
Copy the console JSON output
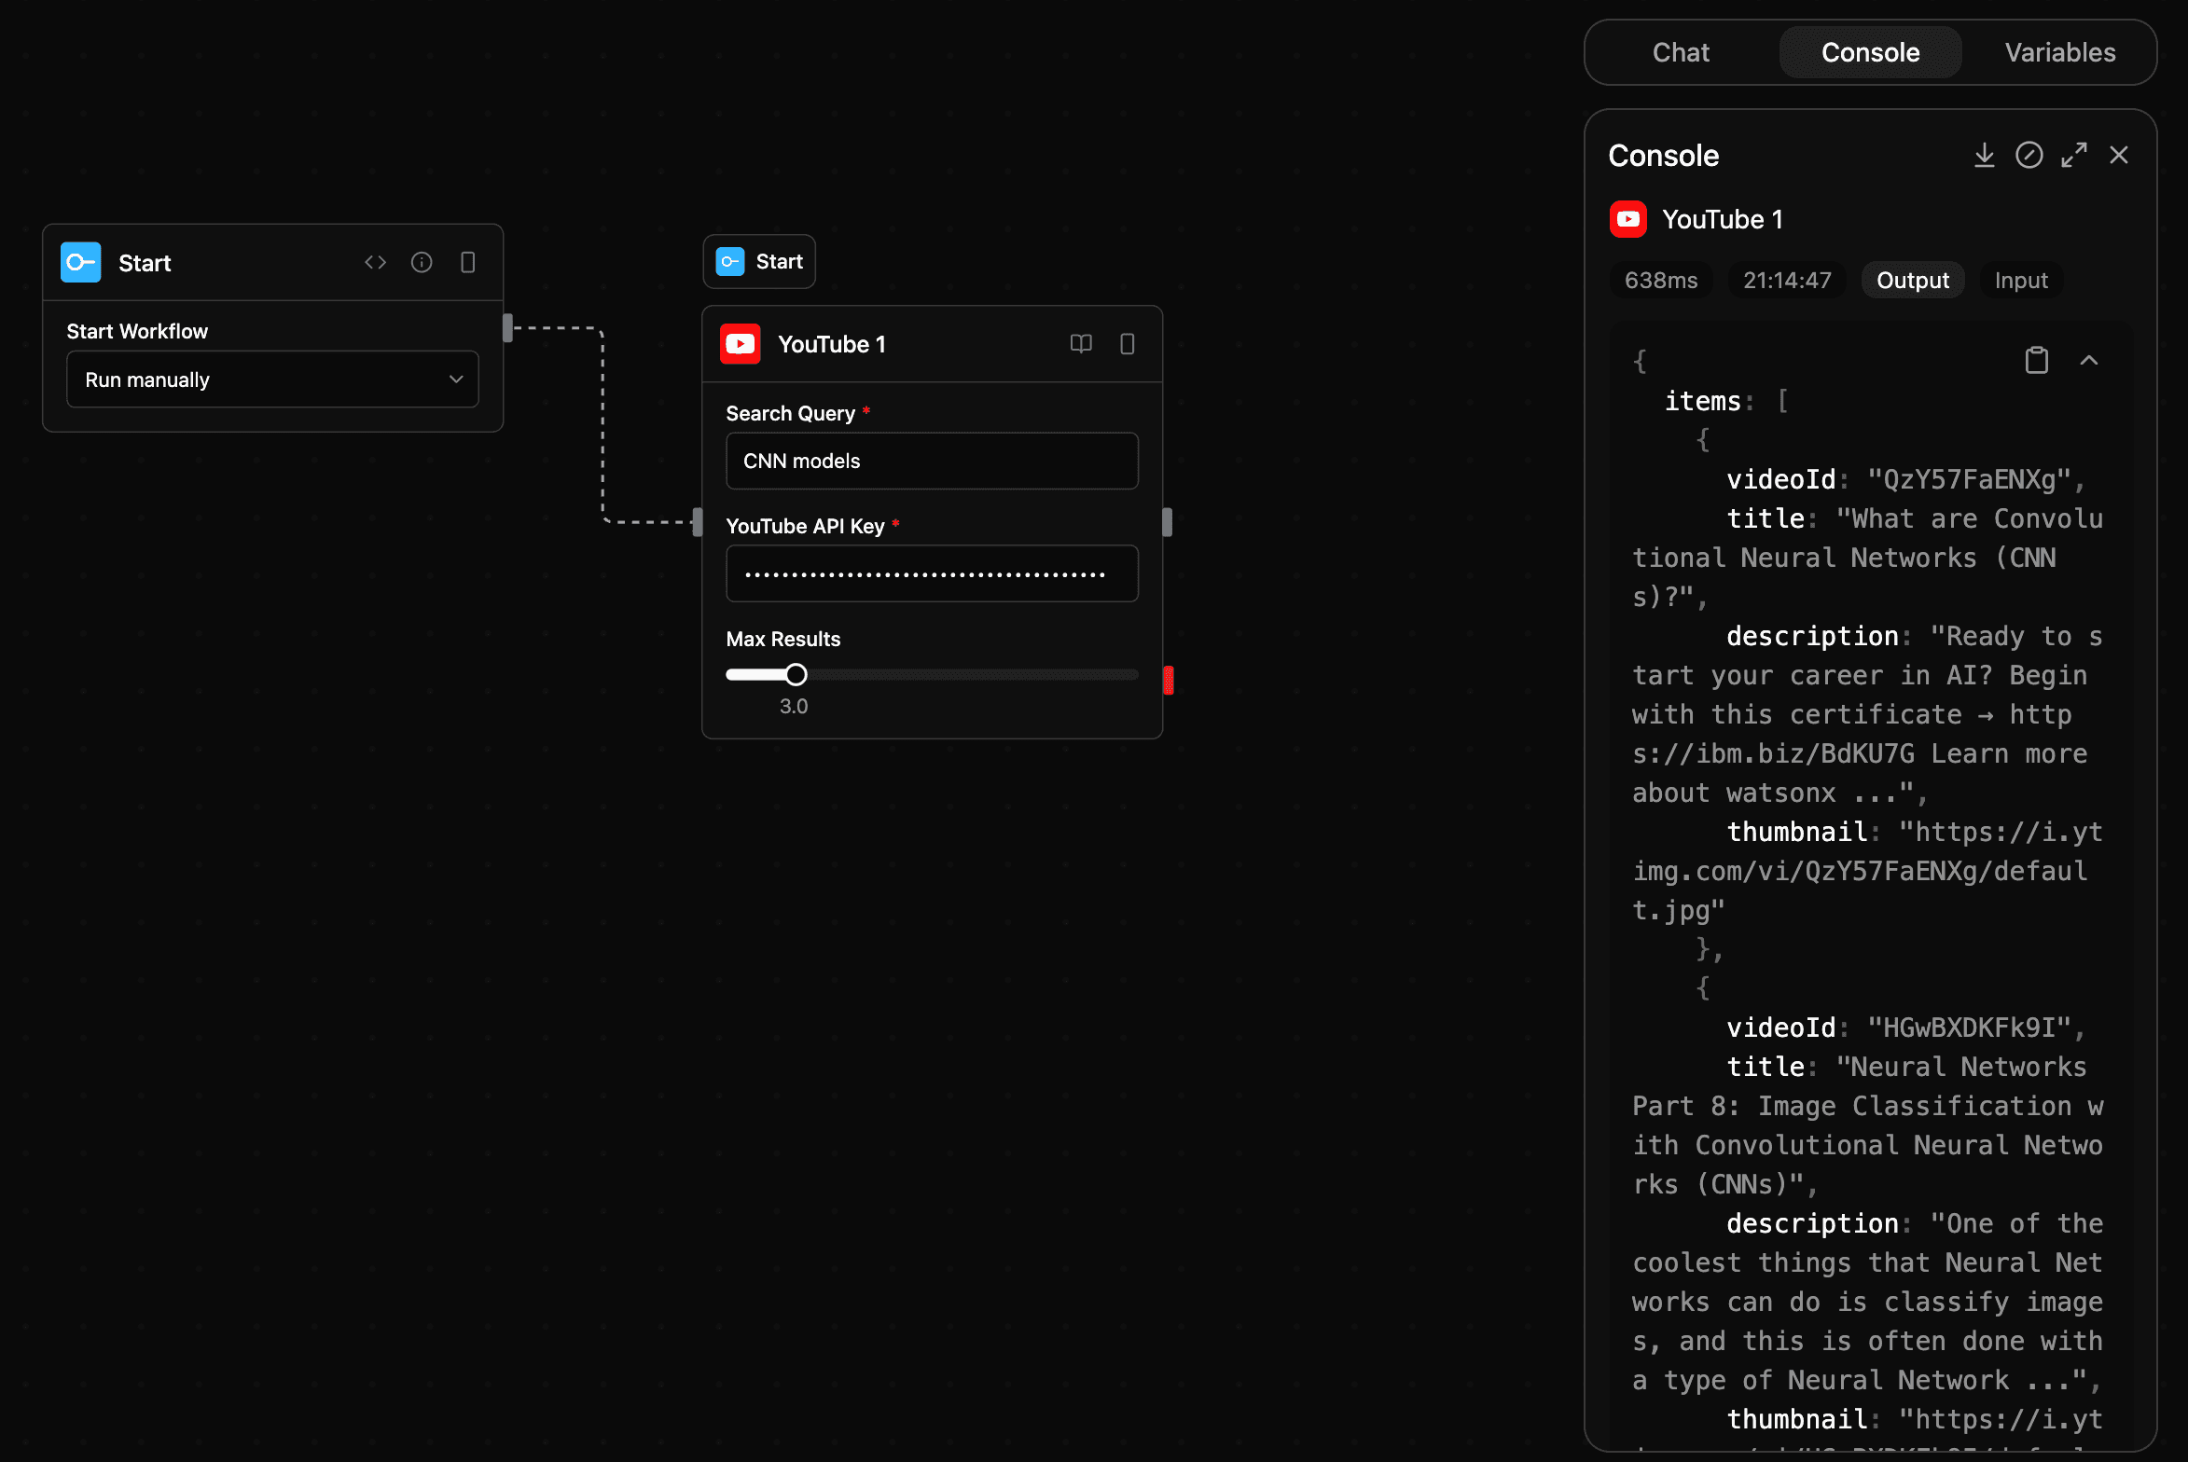pyautogui.click(x=2037, y=360)
